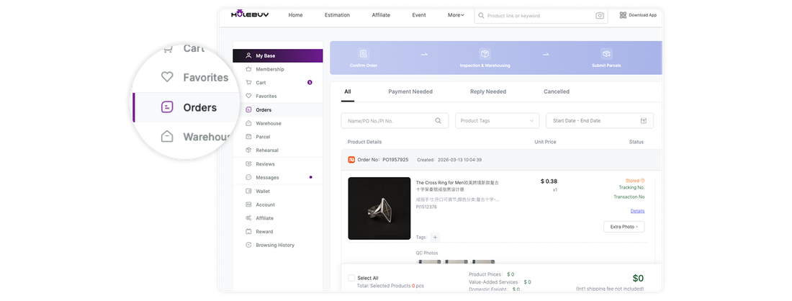This screenshot has height=301, width=792.
Task: Expand the Extra Photo button arrow
Action: click(x=637, y=227)
